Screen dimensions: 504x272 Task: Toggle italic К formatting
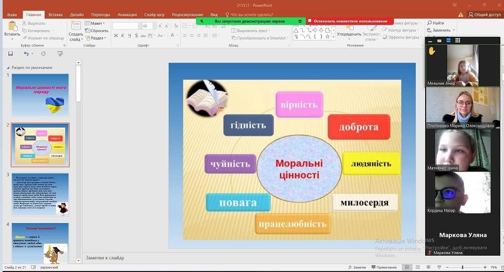[x=122, y=35]
